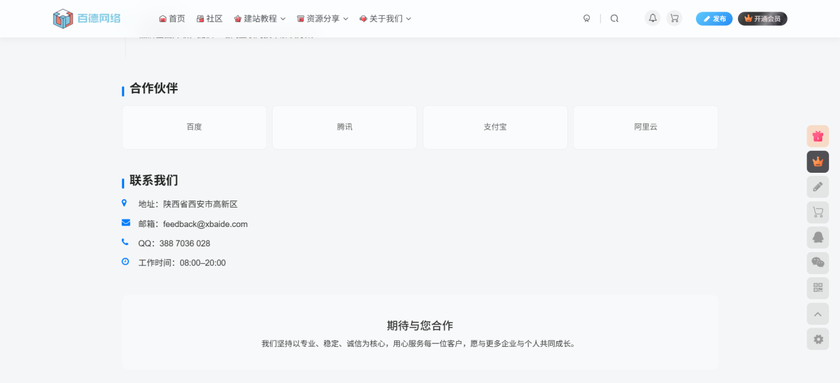The image size is (840, 383).
Task: Click the medal badge icon in header
Action: pyautogui.click(x=587, y=19)
